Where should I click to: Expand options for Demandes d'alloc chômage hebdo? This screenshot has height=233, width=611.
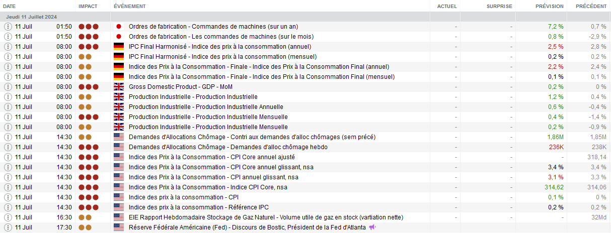click(x=8, y=147)
